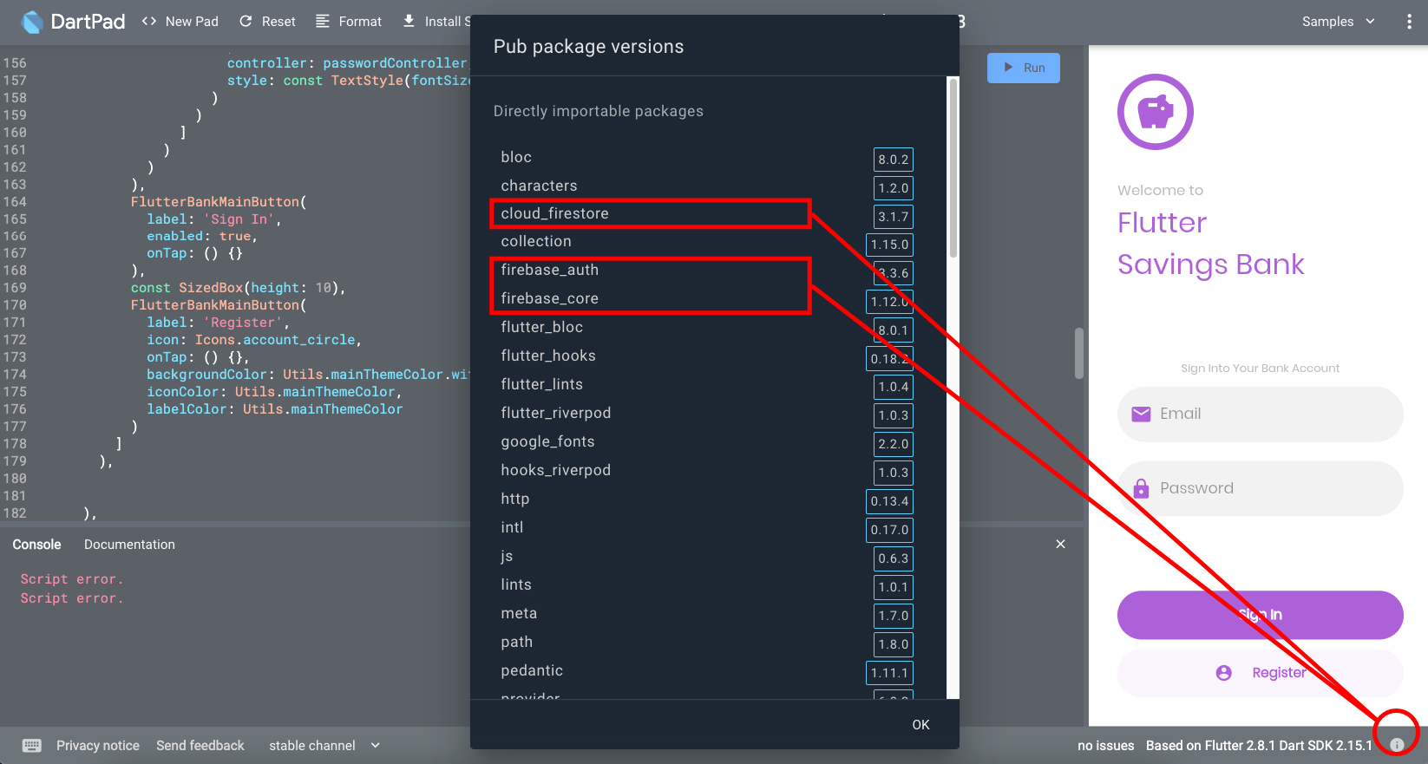
Task: Click the pedantic version 1.11.1 badge
Action: (889, 673)
